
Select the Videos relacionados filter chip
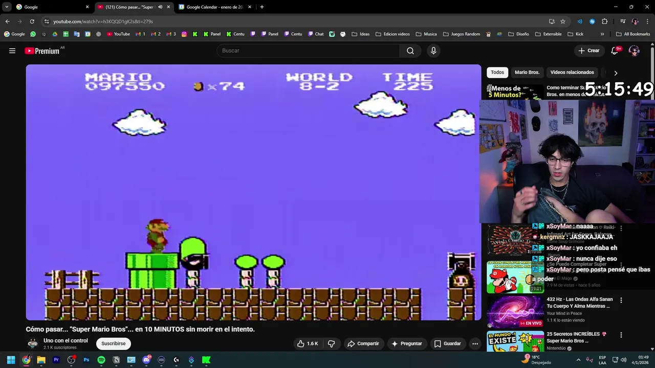[572, 72]
